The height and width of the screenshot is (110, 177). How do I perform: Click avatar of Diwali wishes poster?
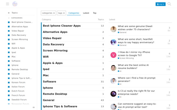[113, 29]
